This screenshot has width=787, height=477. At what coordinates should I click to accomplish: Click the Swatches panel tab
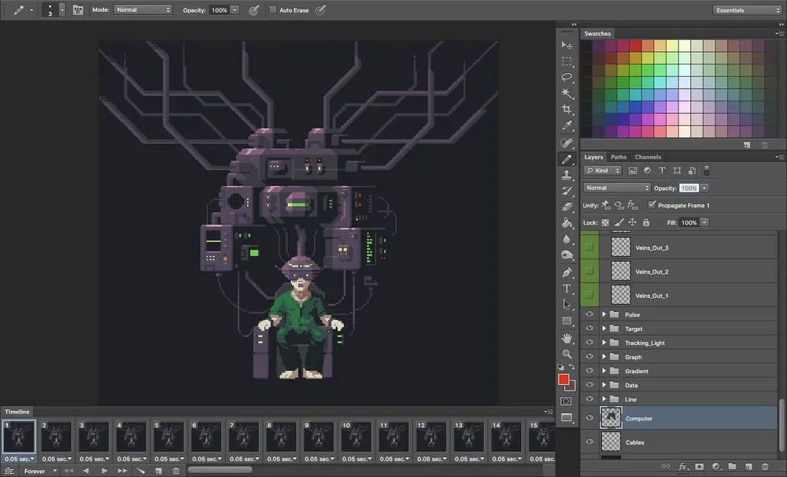pyautogui.click(x=597, y=34)
